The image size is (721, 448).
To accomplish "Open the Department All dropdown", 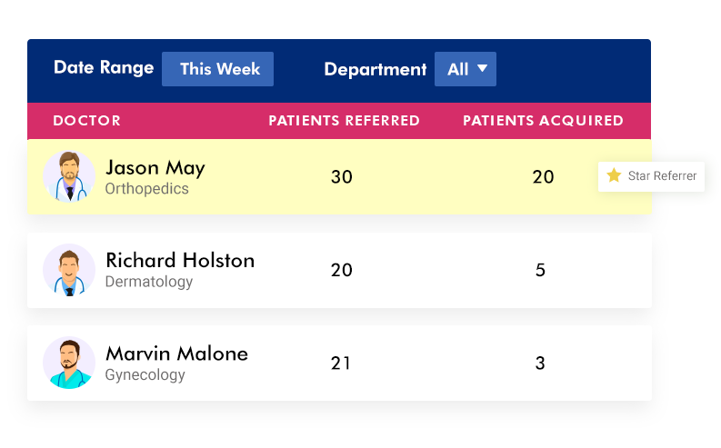I will [465, 69].
